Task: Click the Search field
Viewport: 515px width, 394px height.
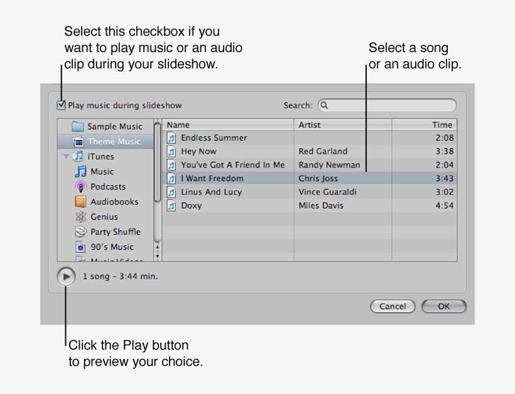Action: (387, 105)
